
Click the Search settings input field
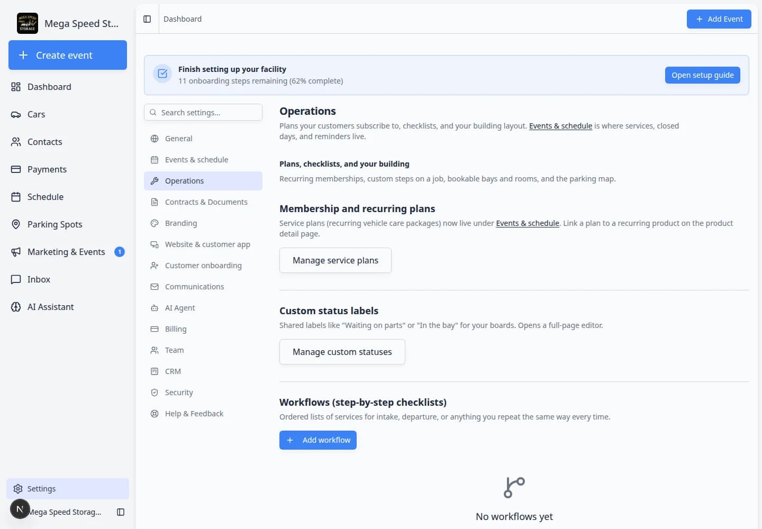(203, 112)
